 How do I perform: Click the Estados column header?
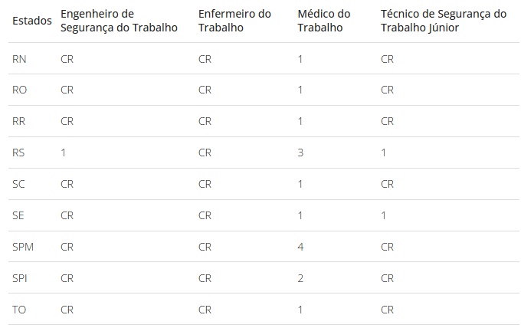[32, 21]
